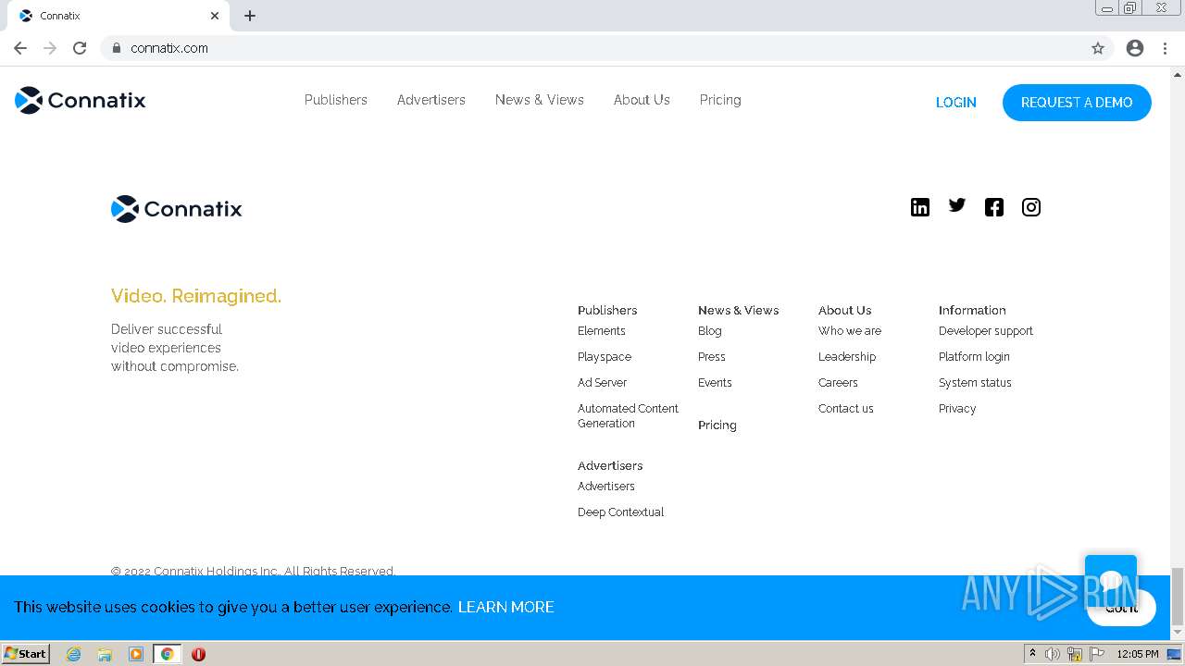Open Who we are link

tap(850, 331)
